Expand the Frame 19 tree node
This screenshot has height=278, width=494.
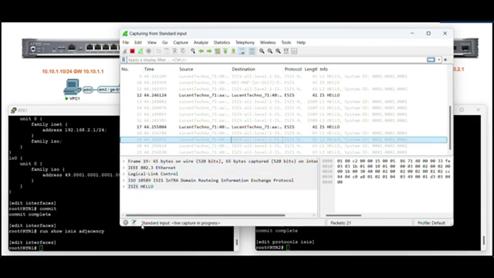coord(124,161)
